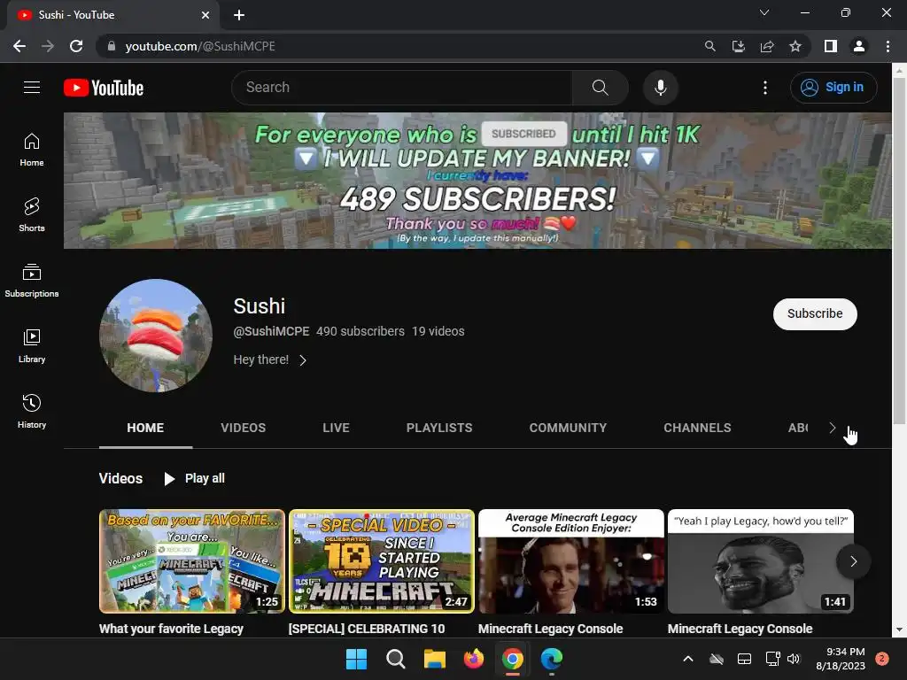Open File Explorer from taskbar
The height and width of the screenshot is (680, 907).
(434, 659)
